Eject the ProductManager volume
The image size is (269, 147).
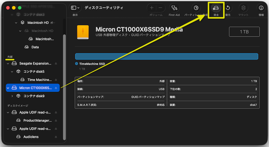point(56,121)
